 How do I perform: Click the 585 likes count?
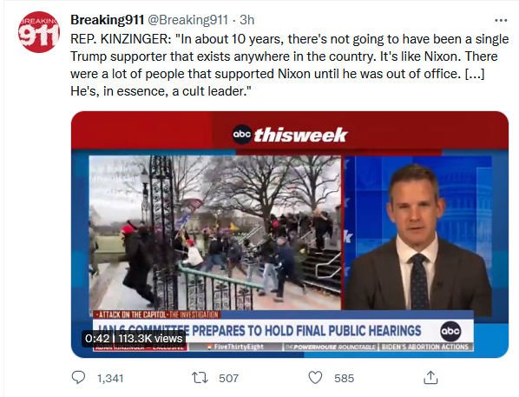tap(344, 378)
